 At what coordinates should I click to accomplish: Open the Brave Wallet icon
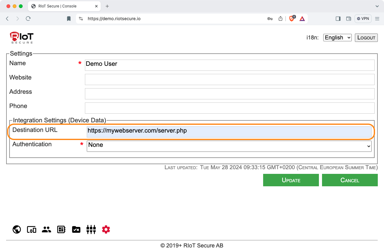(x=349, y=19)
